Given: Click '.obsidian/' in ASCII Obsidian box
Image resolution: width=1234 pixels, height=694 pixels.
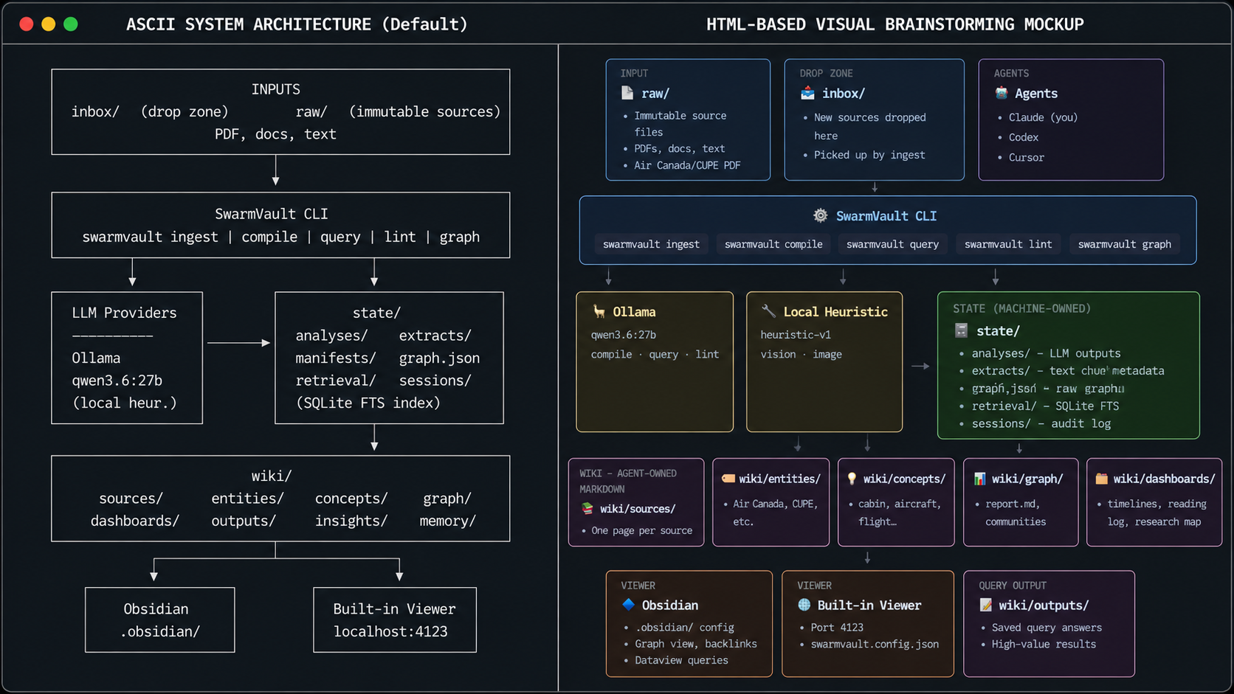Looking at the screenshot, I should pos(160,631).
